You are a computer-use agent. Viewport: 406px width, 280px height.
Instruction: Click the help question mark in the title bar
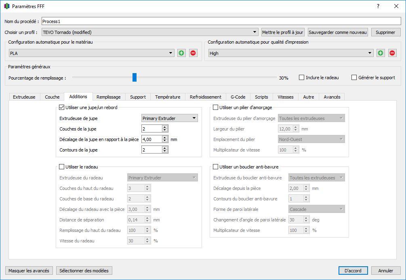coord(378,6)
